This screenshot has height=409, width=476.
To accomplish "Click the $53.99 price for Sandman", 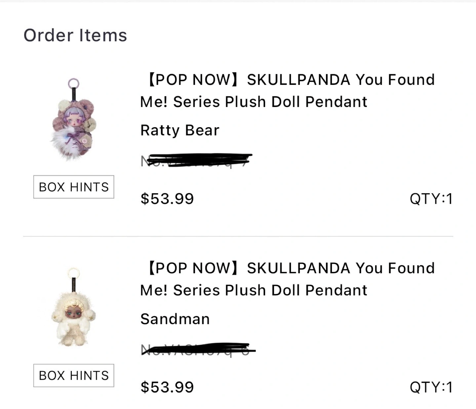I will 167,387.
